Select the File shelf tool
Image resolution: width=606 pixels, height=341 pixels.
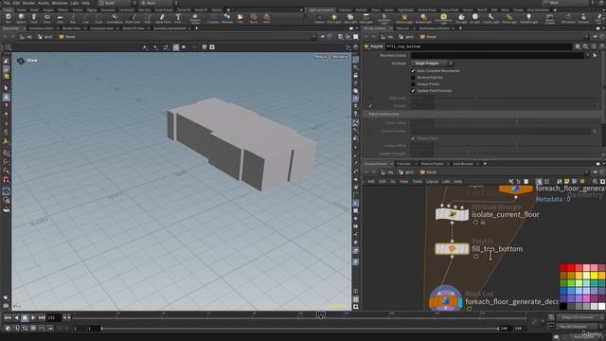click(240, 18)
